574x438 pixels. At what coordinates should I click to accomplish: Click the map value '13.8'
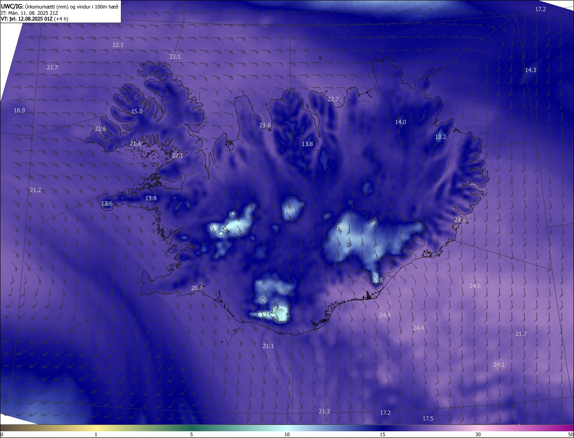coord(307,144)
